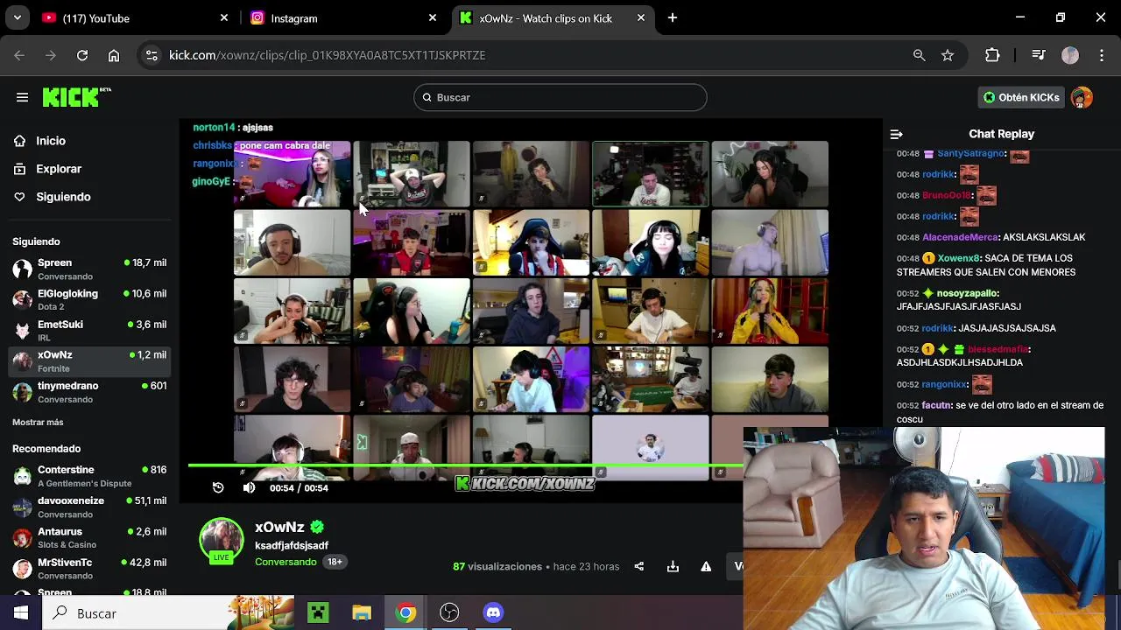Collapse the Chat Replay panel
Screen dimensions: 1121x630
click(896, 134)
